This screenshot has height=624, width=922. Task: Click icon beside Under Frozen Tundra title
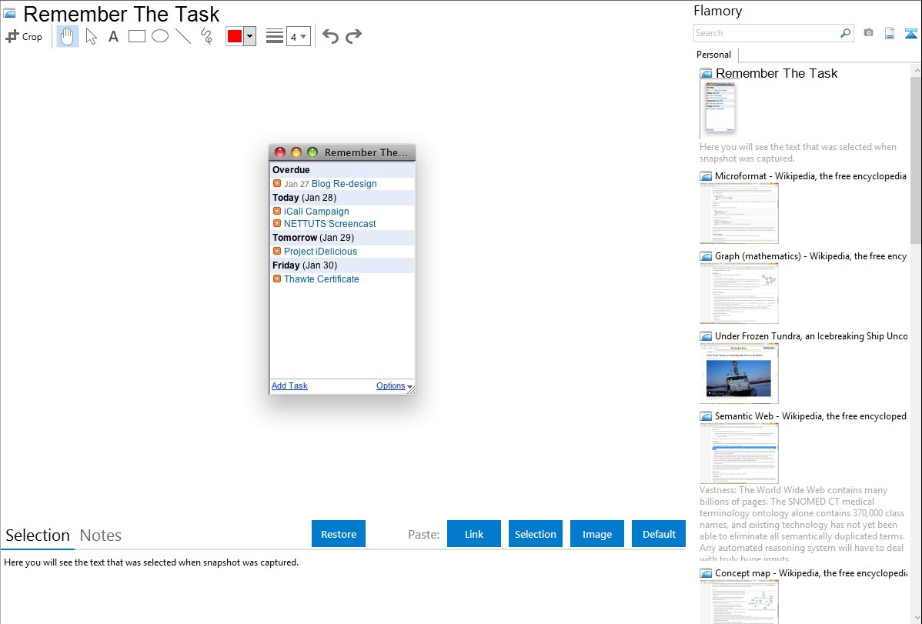pyautogui.click(x=706, y=336)
